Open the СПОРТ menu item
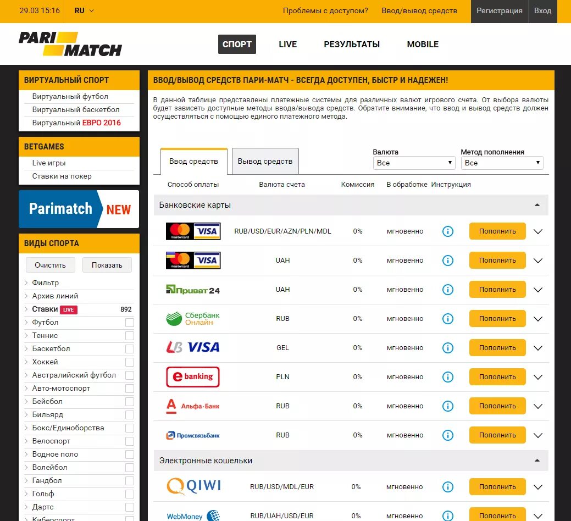This screenshot has height=521, width=571. pyautogui.click(x=237, y=44)
